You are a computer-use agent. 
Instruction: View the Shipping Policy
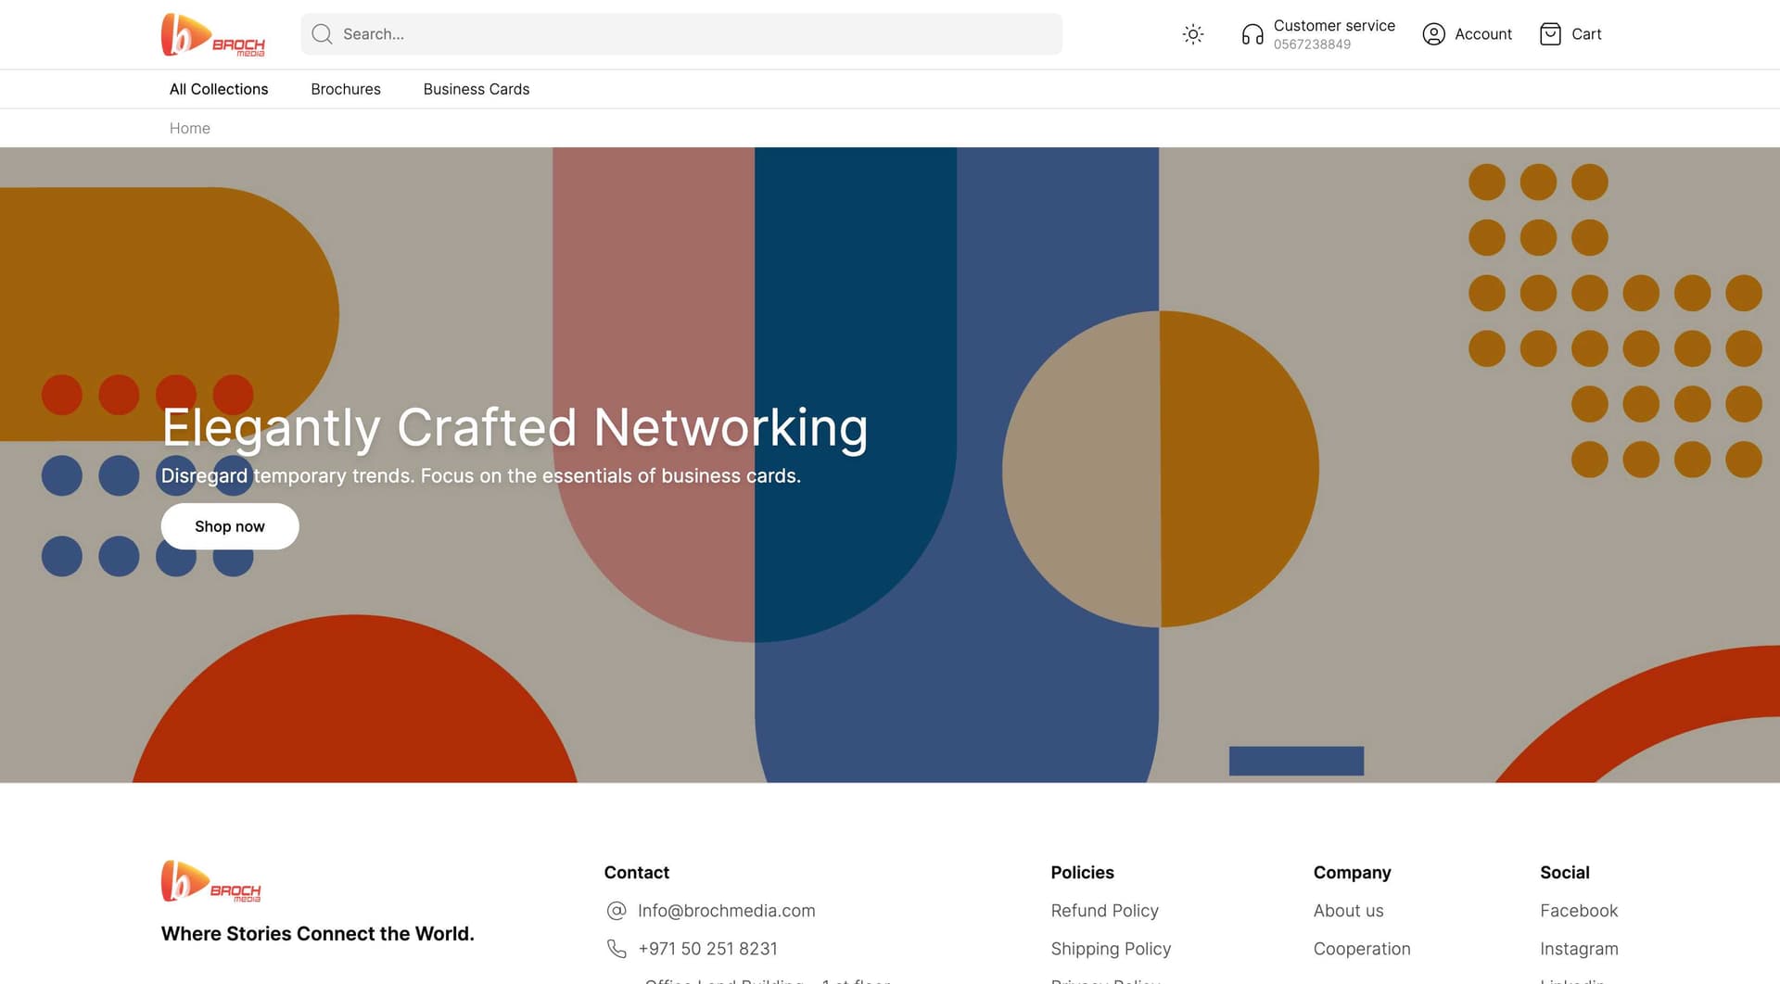(1111, 949)
